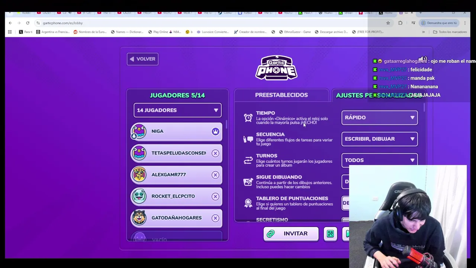The image size is (476, 268).
Task: Open the Para ti X bookmark
Action: tap(26, 32)
